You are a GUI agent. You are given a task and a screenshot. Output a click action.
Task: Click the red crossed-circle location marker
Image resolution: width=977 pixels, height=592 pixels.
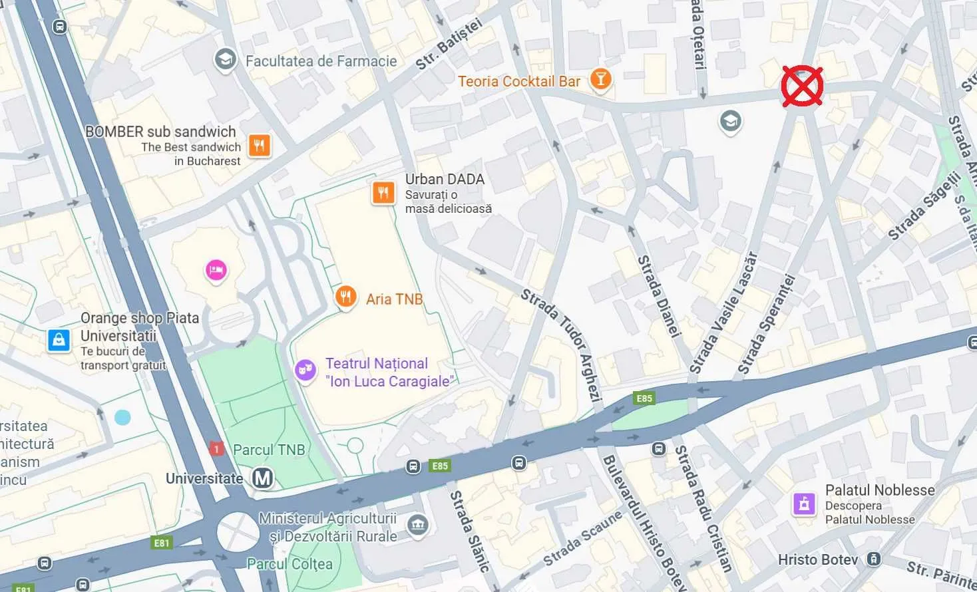point(802,86)
